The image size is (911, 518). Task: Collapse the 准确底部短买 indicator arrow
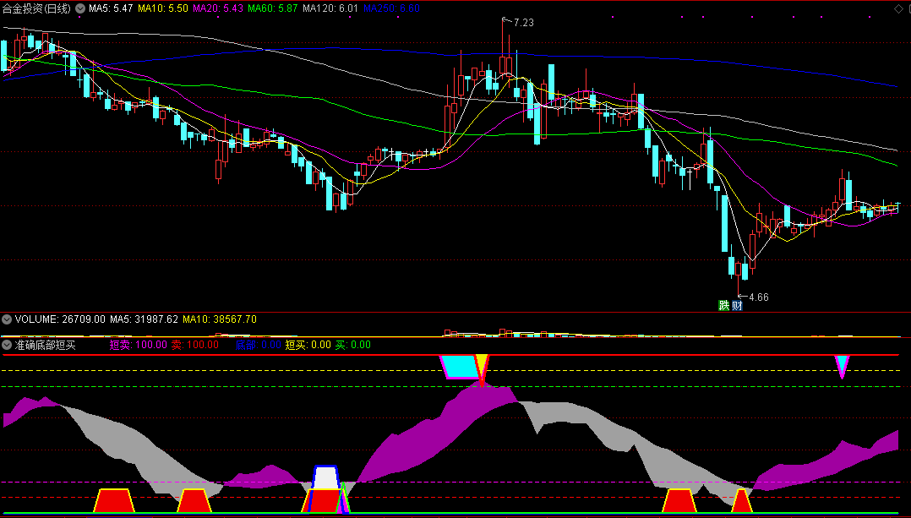point(7,345)
